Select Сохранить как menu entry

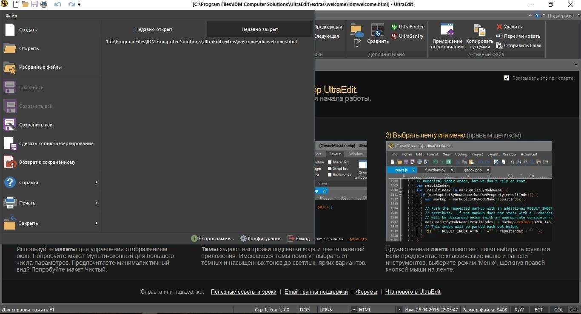pyautogui.click(x=51, y=125)
